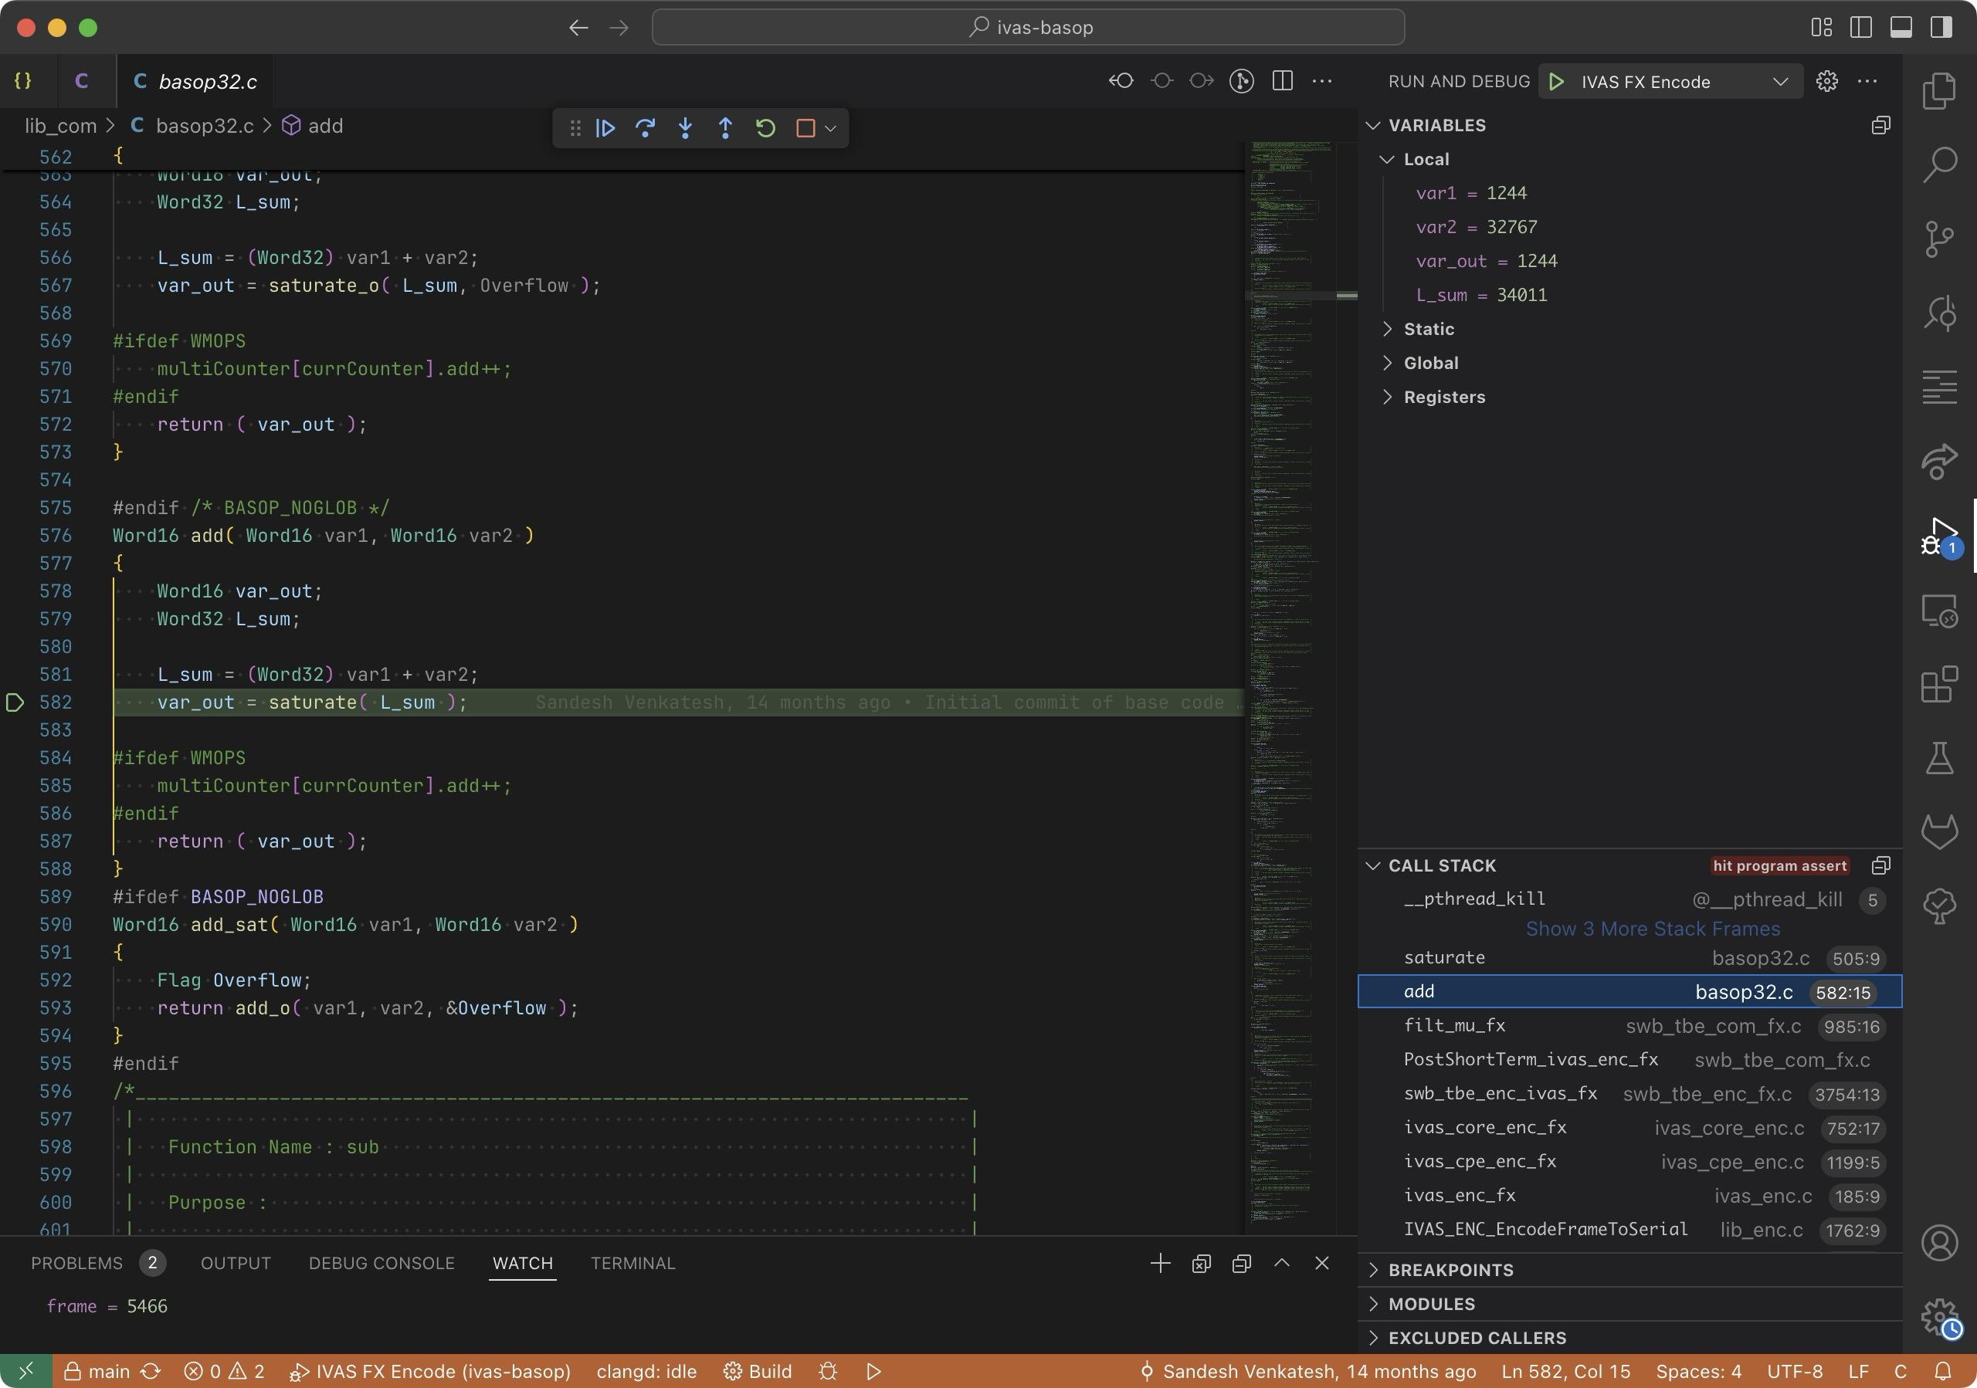This screenshot has height=1388, width=1977.
Task: Switch to the DEBUG CONSOLE tab
Action: [381, 1262]
